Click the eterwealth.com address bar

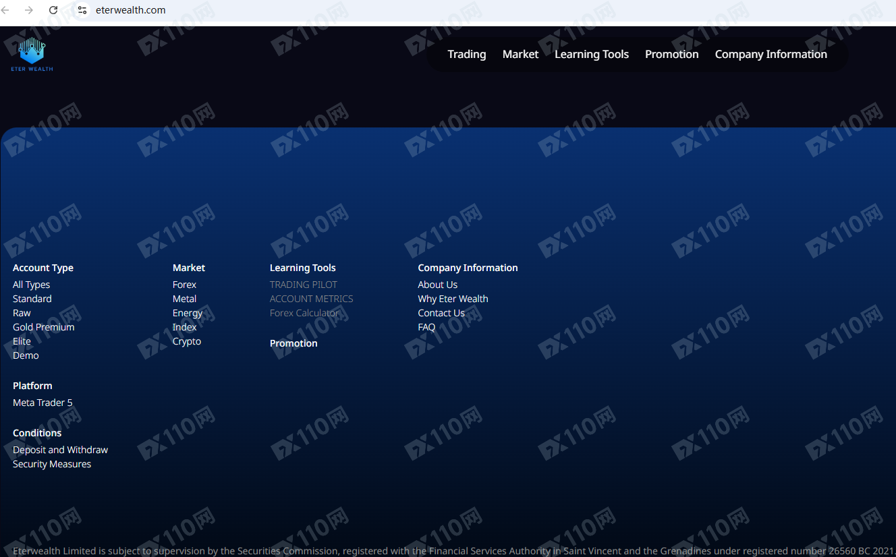[x=130, y=10]
